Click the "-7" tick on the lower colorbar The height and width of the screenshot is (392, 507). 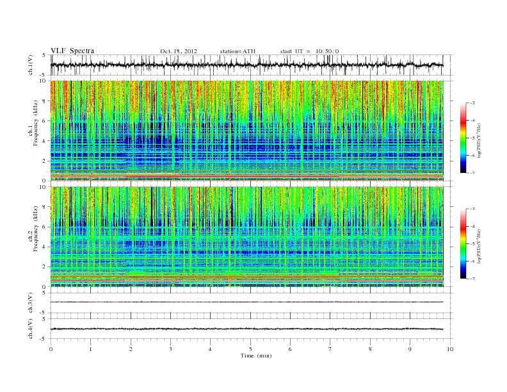(472, 279)
